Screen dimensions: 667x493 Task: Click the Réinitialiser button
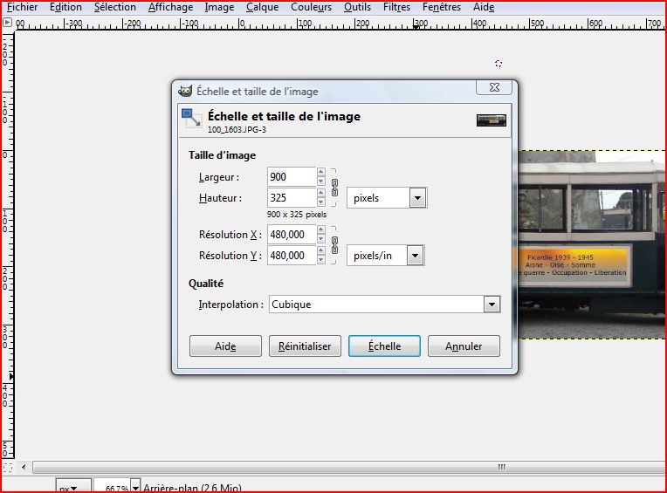click(x=305, y=346)
